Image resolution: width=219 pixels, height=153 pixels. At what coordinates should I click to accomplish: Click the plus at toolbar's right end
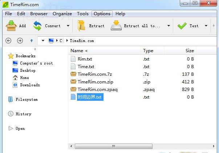point(214,26)
